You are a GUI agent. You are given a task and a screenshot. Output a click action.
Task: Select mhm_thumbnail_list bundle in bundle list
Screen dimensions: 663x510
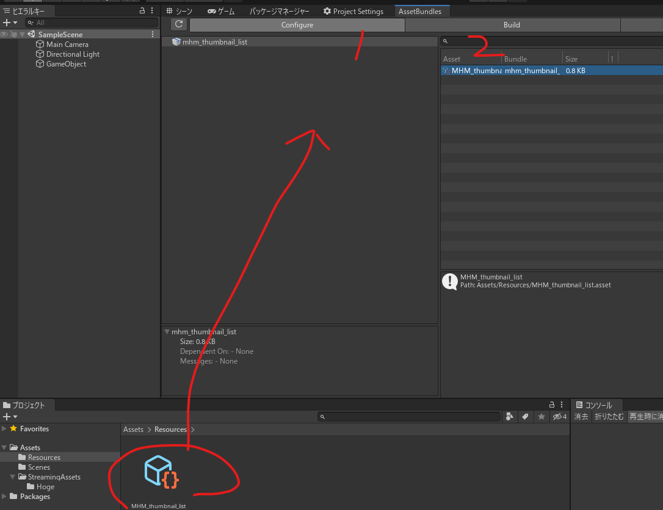299,42
